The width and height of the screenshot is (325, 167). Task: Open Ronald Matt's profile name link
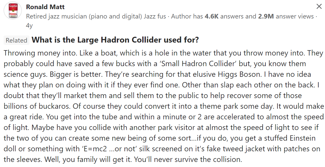pyautogui.click(x=45, y=7)
